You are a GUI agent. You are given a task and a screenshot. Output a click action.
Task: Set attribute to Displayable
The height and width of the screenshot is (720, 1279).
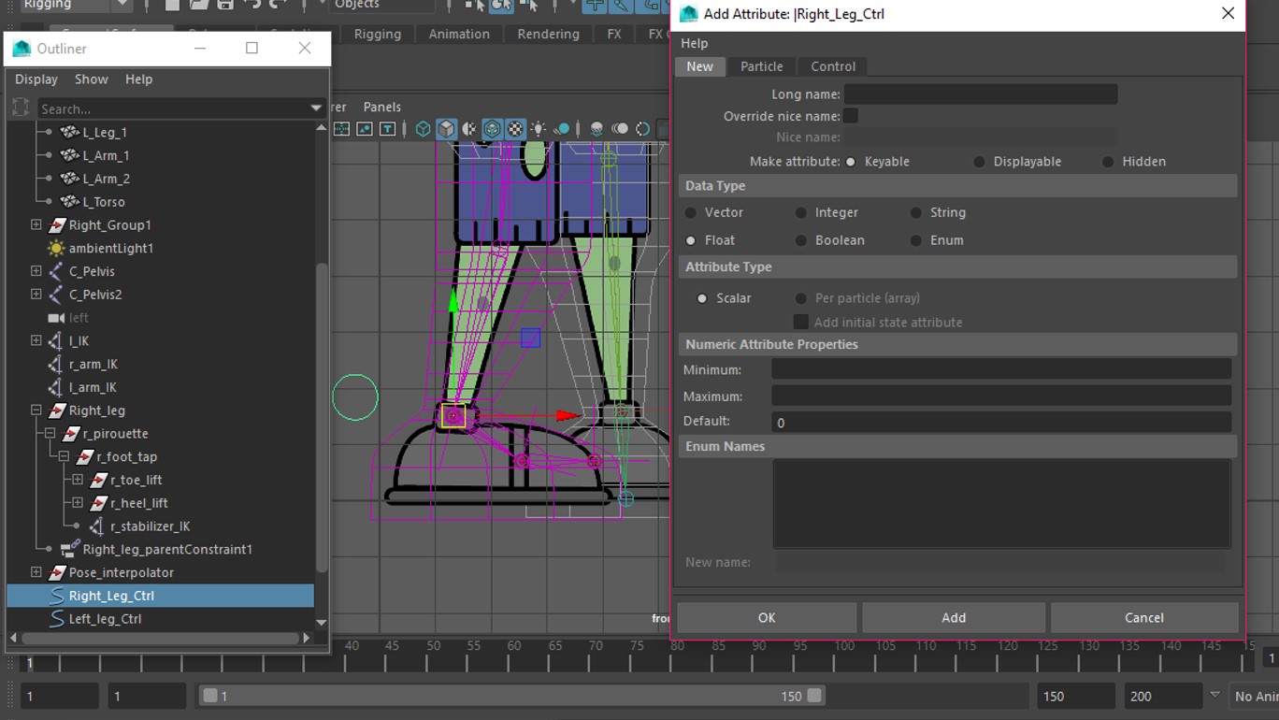pos(979,162)
